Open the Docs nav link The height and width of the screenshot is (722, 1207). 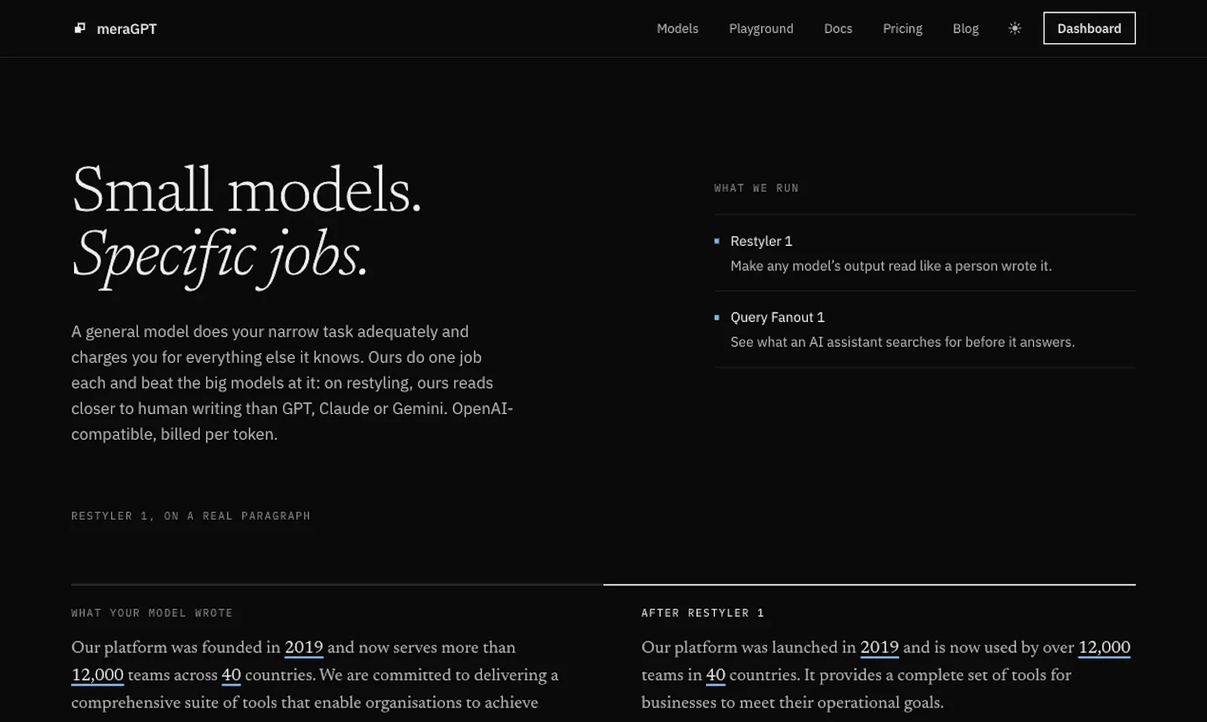838,28
